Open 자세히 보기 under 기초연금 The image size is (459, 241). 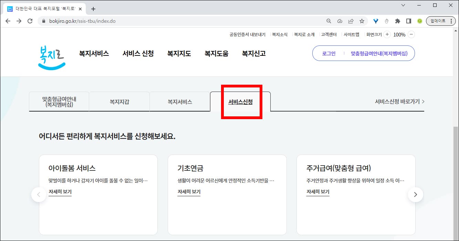click(x=189, y=191)
